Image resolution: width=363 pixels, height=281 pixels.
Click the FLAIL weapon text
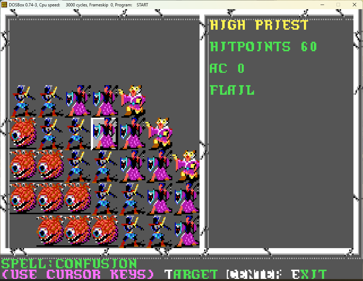point(232,90)
